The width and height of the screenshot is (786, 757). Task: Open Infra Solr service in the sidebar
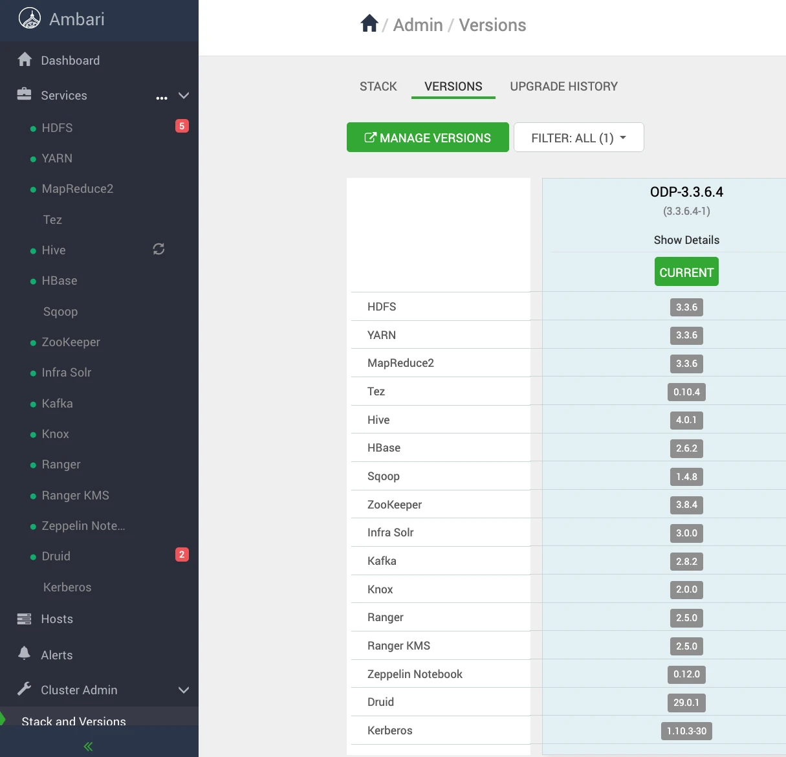(x=67, y=373)
